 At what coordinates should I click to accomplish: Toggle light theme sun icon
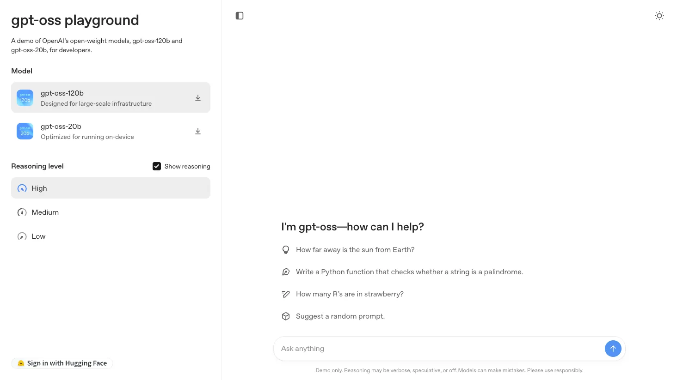659,16
